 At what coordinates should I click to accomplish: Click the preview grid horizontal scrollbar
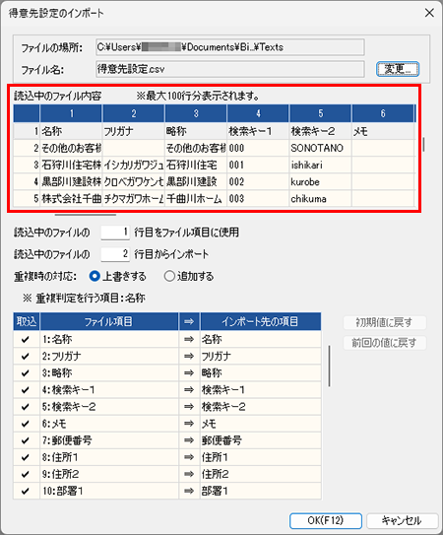(x=86, y=215)
